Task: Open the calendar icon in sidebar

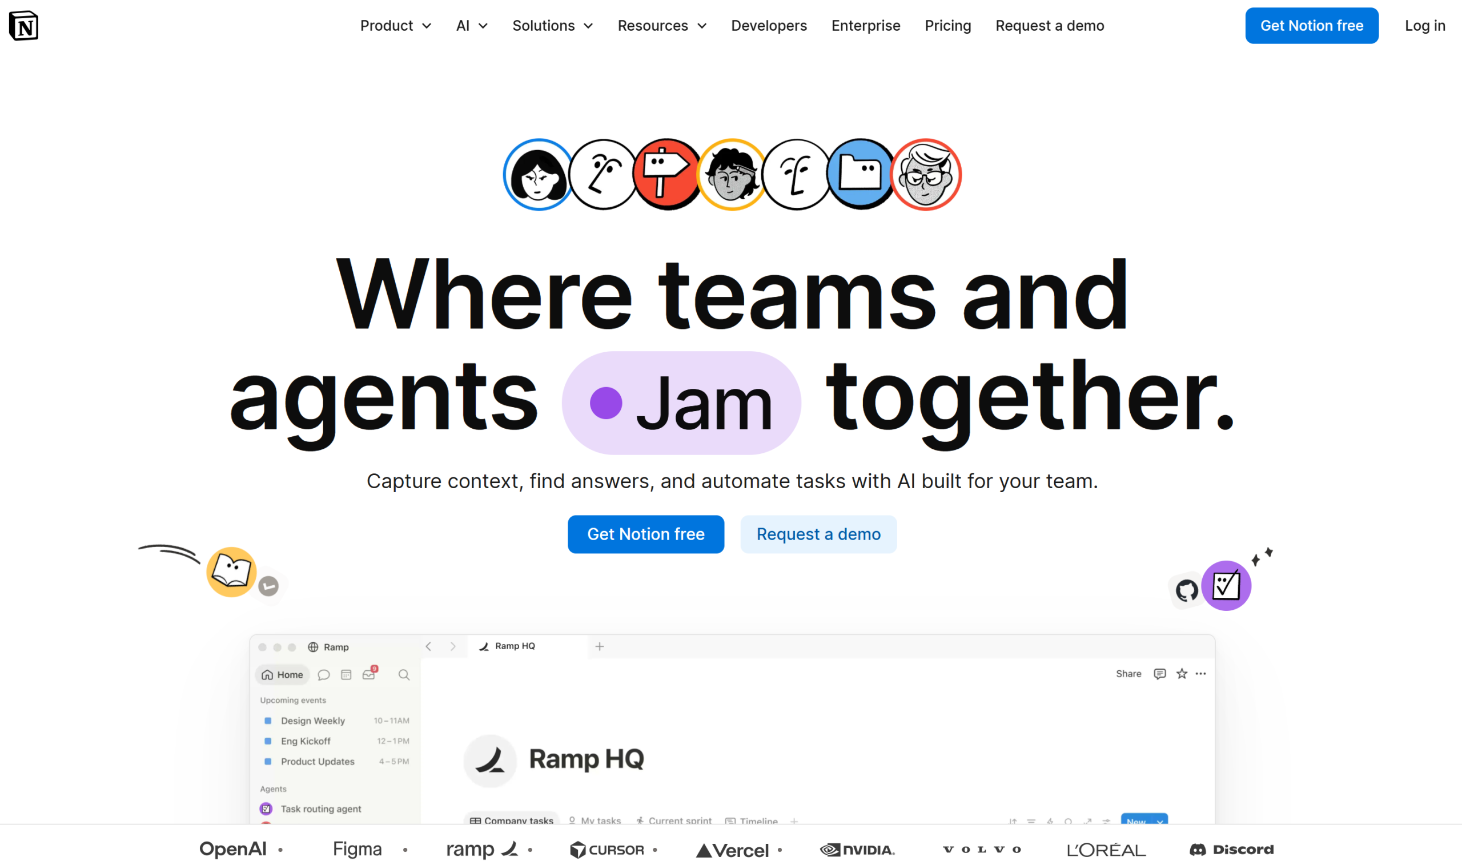Action: click(x=346, y=674)
